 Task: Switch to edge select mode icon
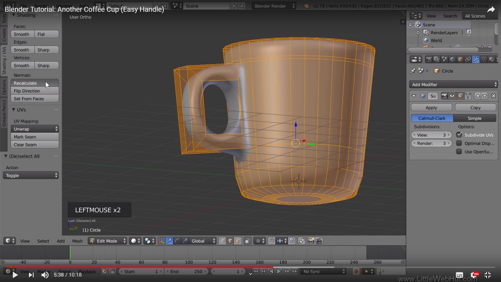pyautogui.click(x=230, y=241)
